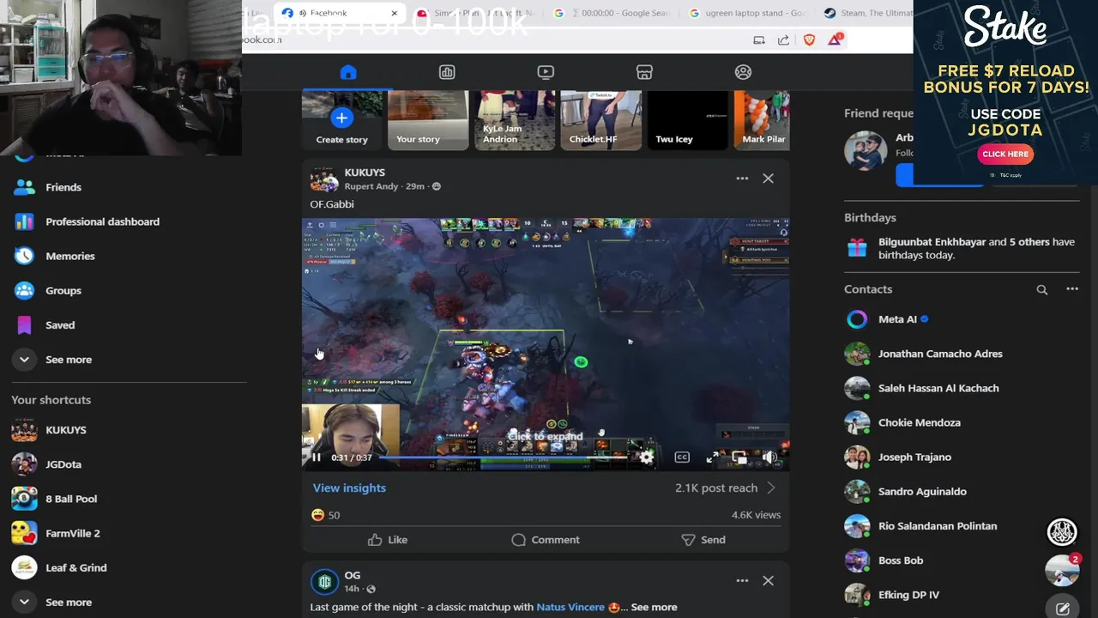This screenshot has height=618, width=1098.
Task: Click the Brave Rewards triangle icon
Action: [x=835, y=39]
